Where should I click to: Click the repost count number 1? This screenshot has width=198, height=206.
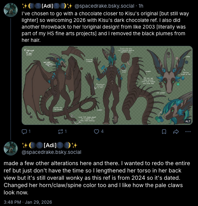pos(66,131)
